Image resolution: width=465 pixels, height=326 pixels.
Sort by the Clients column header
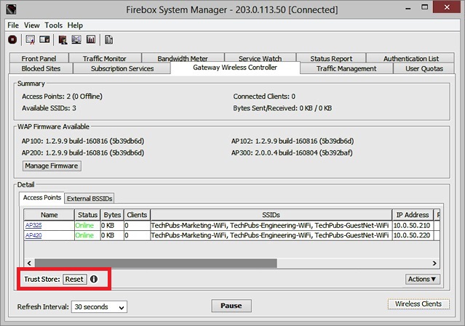click(x=137, y=215)
